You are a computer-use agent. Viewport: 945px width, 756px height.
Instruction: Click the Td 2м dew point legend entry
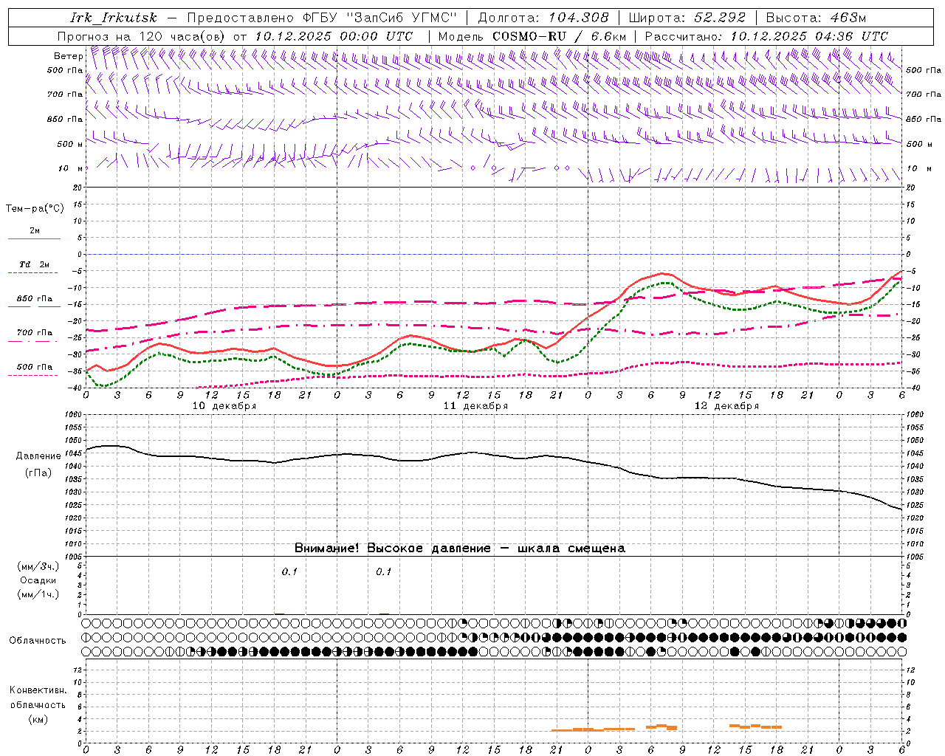(35, 264)
